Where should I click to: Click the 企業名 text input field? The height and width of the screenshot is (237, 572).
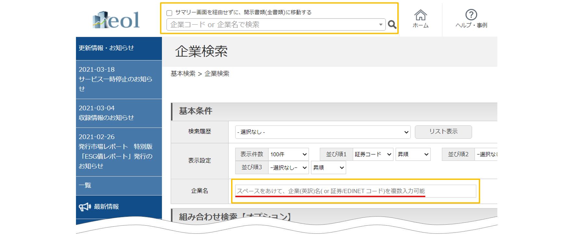click(x=355, y=191)
